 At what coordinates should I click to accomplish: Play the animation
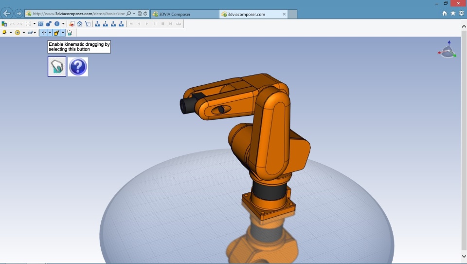pos(147,23)
